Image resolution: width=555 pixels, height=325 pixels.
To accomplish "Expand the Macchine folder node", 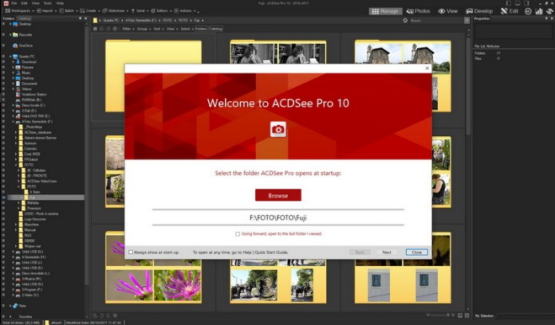I will 16,225.
